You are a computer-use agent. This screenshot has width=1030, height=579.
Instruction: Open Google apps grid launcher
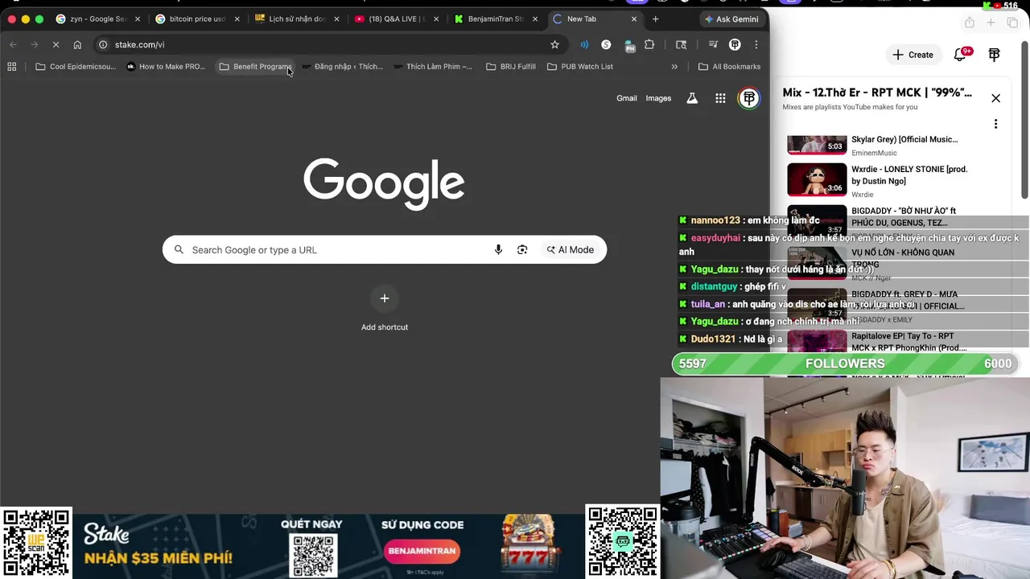click(720, 98)
